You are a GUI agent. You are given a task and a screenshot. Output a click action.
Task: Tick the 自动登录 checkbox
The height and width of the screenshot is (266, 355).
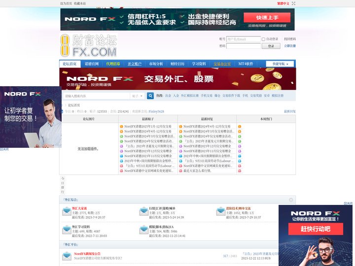click(263, 39)
